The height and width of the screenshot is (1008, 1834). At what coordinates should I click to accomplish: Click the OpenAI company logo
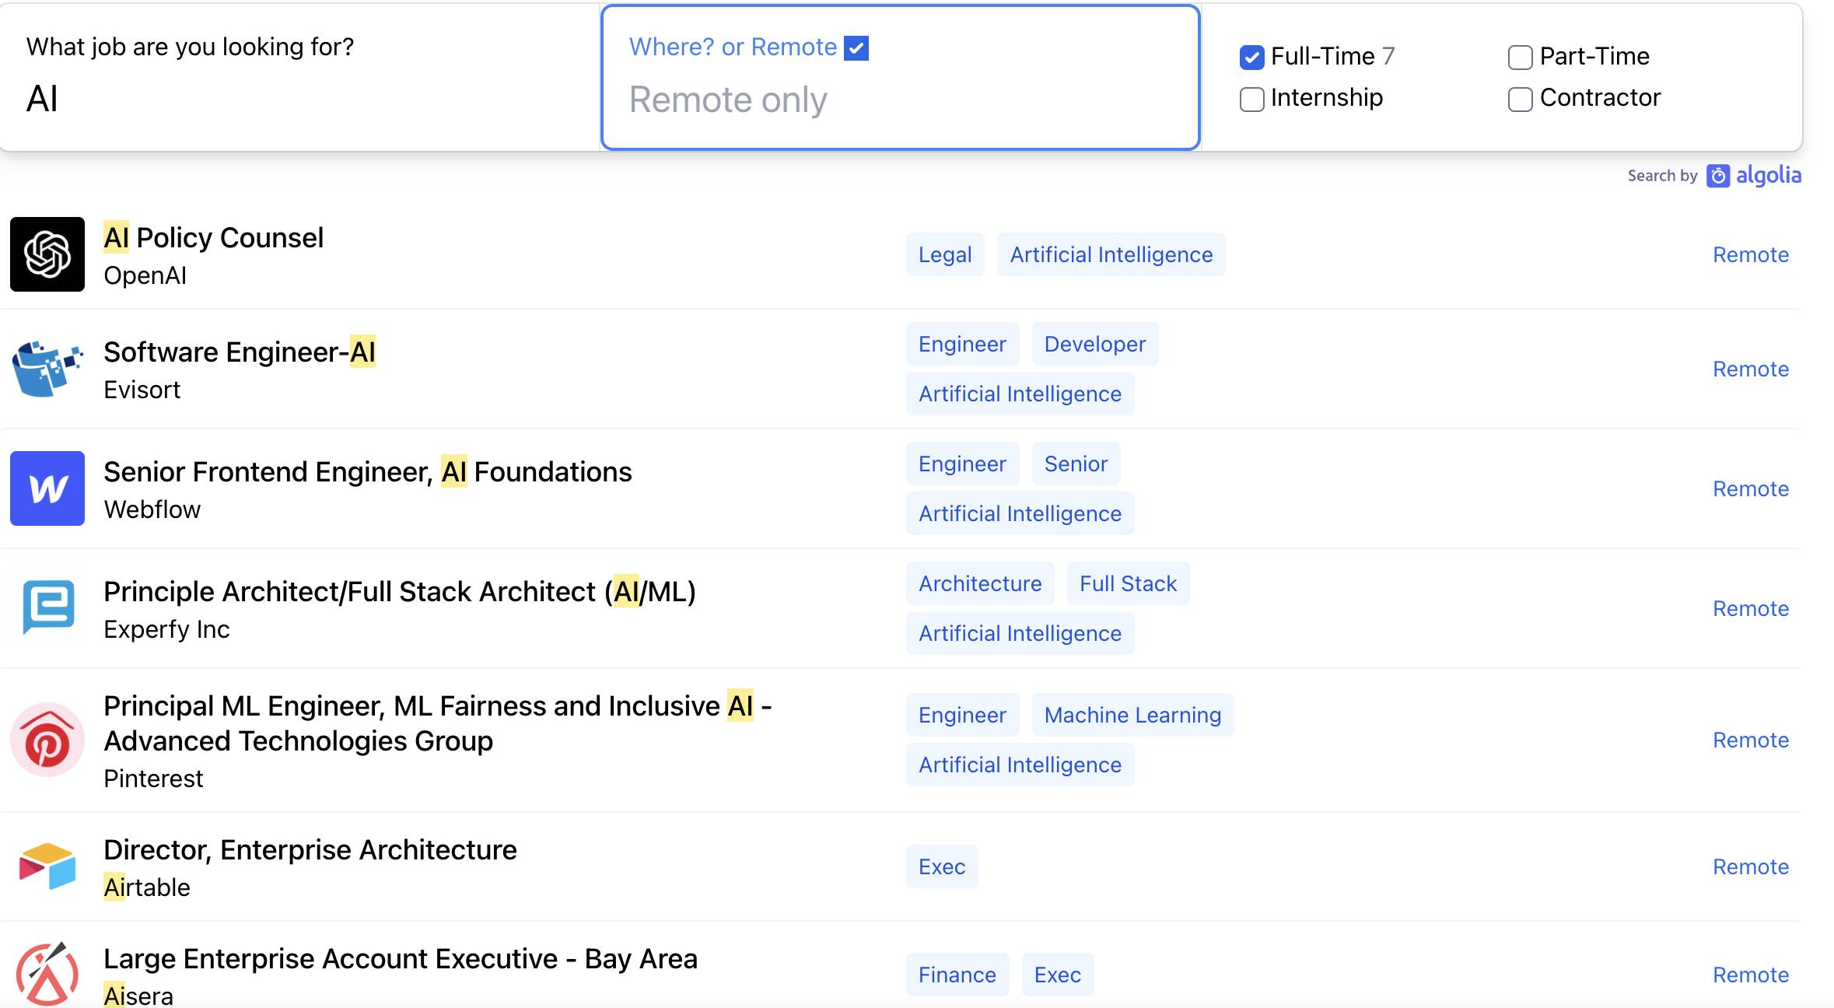pos(47,254)
